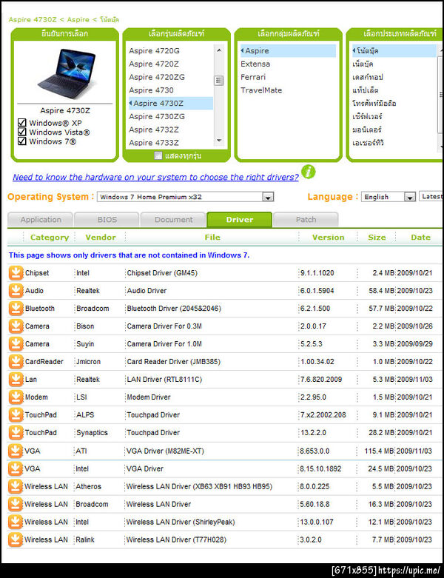The width and height of the screenshot is (444, 578).
Task: Click model list scrollbar up arrow
Action: (x=219, y=50)
